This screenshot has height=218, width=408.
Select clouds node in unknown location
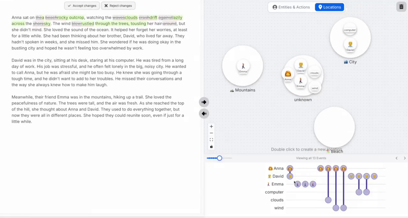click(x=314, y=73)
